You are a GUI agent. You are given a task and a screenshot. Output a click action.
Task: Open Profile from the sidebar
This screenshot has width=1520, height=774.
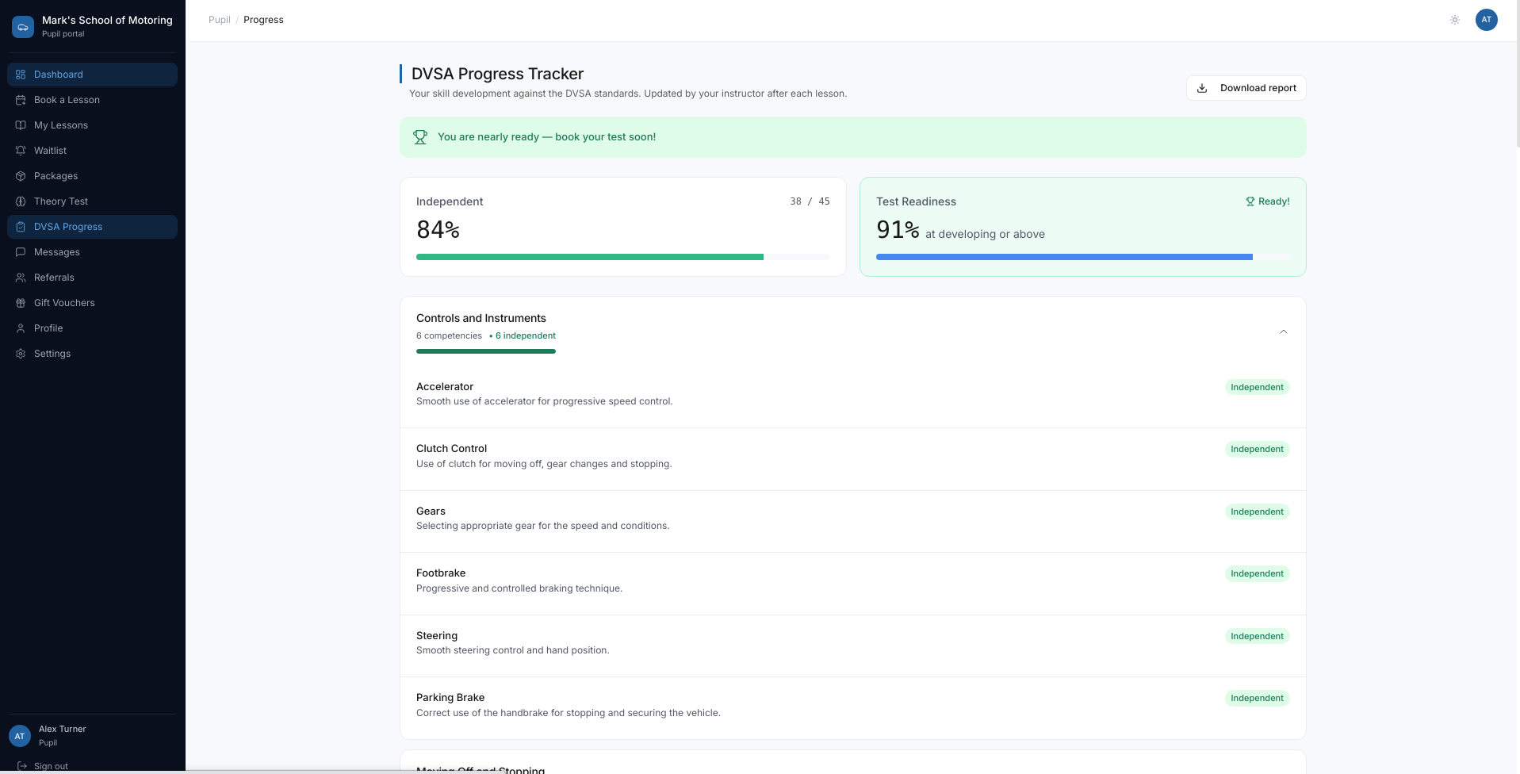pos(92,328)
